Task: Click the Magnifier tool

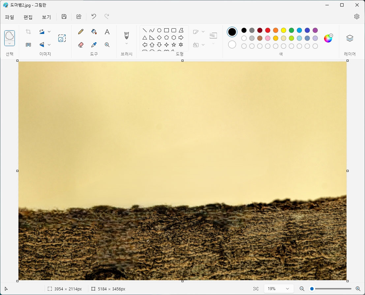Action: pyautogui.click(x=107, y=45)
